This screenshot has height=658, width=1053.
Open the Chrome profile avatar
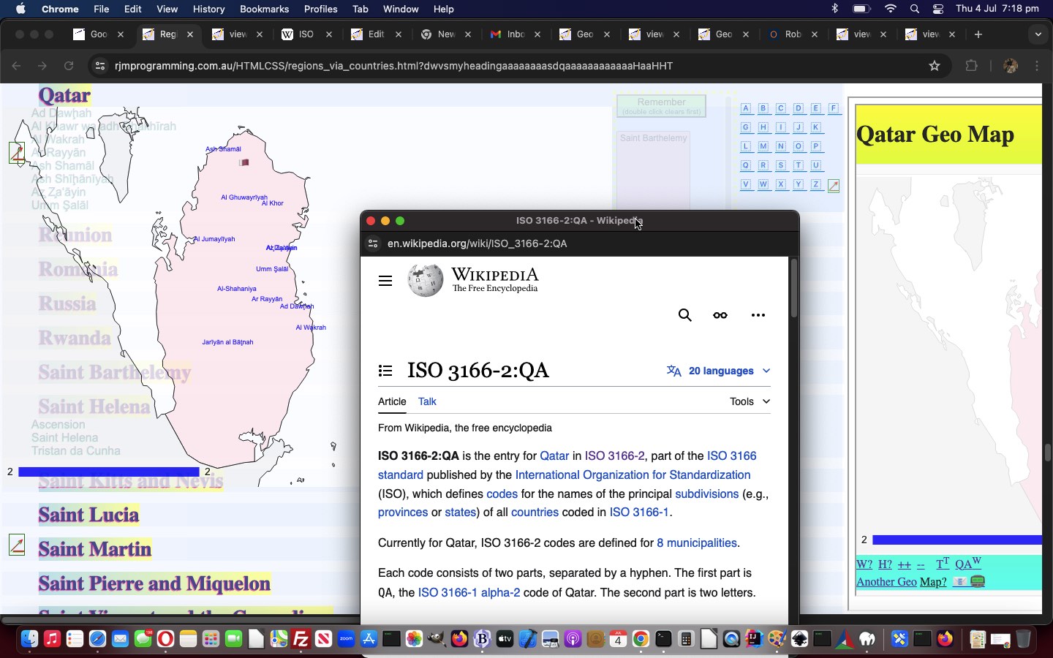click(1011, 66)
